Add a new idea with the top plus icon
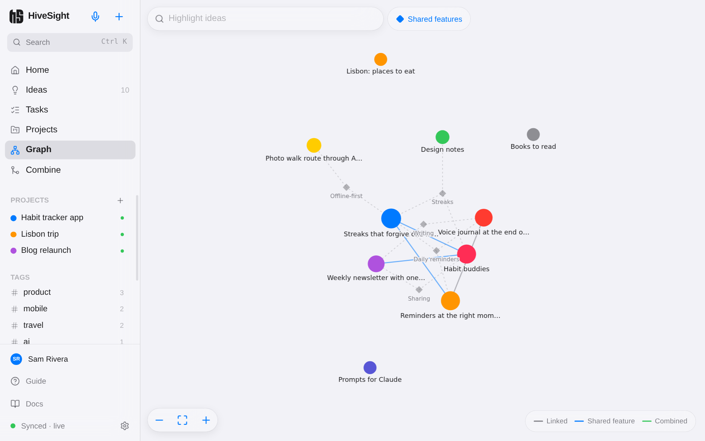Viewport: 705px width, 441px height. click(119, 17)
